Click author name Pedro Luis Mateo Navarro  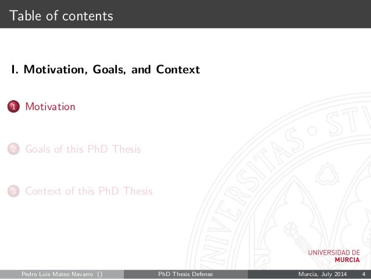point(57,274)
